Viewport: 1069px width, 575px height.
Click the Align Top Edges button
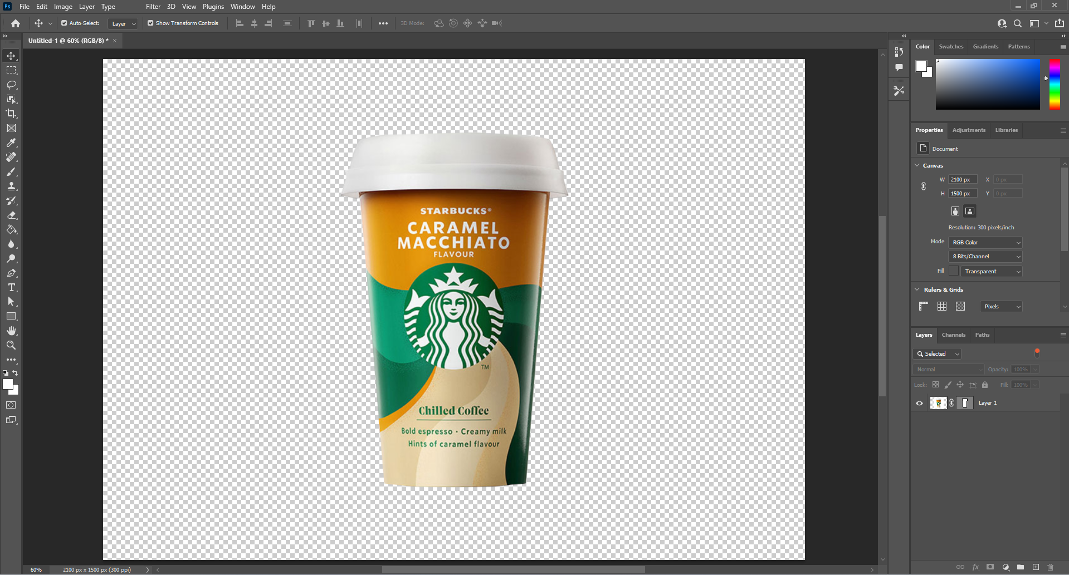pyautogui.click(x=311, y=23)
